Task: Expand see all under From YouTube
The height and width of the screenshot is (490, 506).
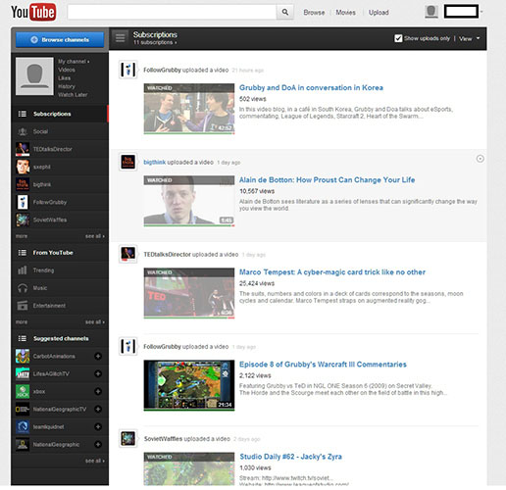Action: pos(95,321)
